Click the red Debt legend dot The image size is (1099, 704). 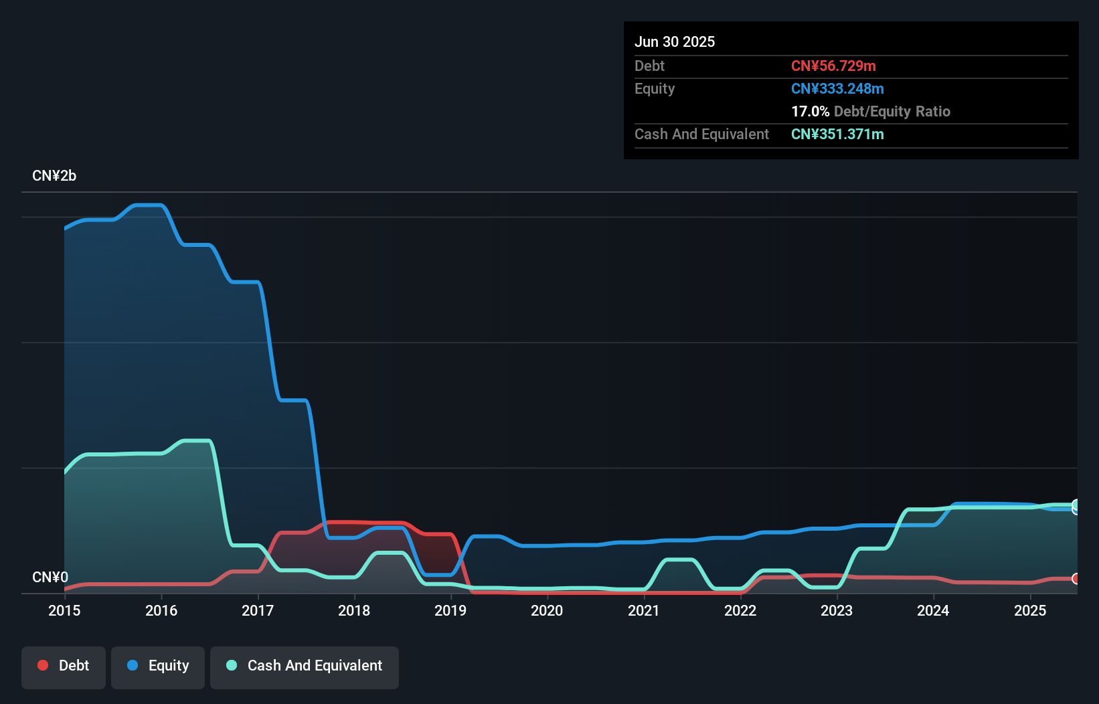(x=42, y=665)
